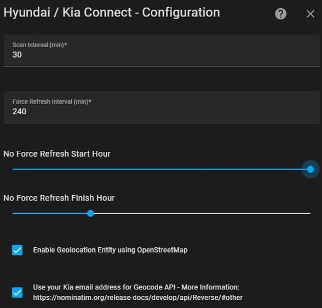Close the Configuration dialog with the X
Screen dimensions: 322x308
pyautogui.click(x=311, y=14)
